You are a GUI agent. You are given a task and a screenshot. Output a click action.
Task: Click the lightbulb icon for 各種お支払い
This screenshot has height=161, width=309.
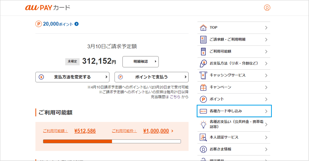pyautogui.click(x=203, y=124)
